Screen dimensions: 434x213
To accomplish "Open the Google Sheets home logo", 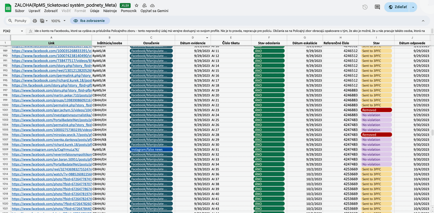I will click(8, 7).
